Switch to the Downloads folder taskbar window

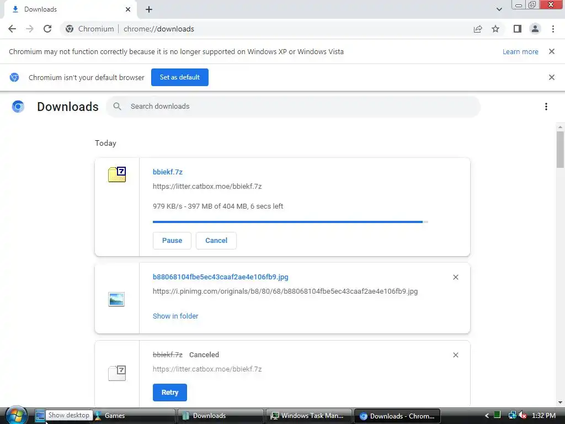(220, 416)
